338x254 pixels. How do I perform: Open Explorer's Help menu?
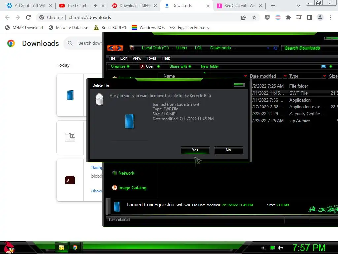pyautogui.click(x=166, y=58)
